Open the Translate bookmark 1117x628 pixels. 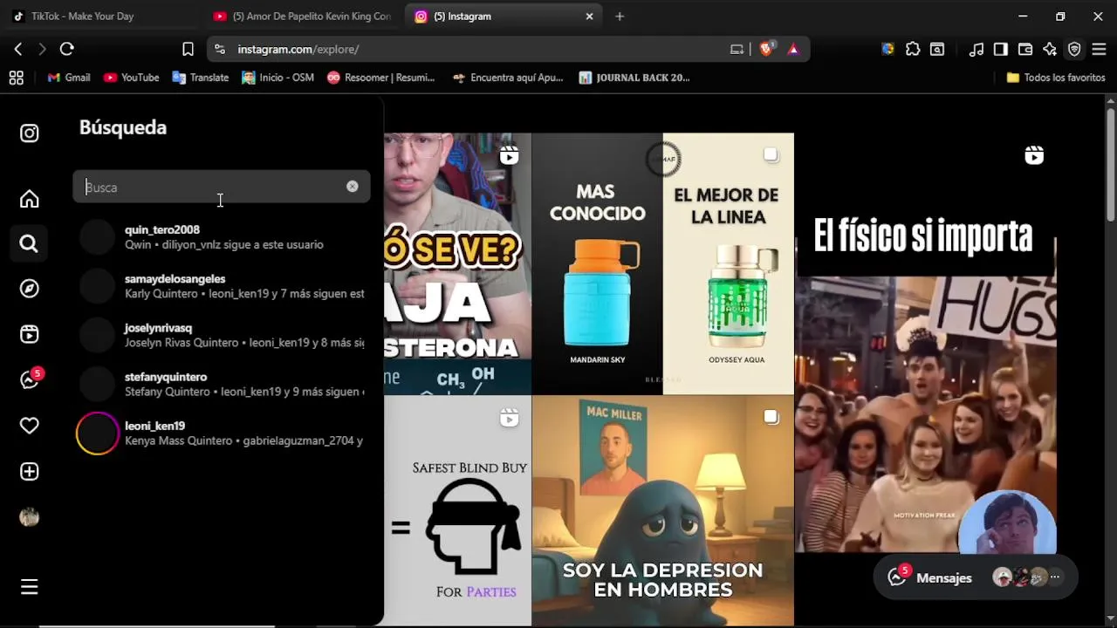pos(201,78)
